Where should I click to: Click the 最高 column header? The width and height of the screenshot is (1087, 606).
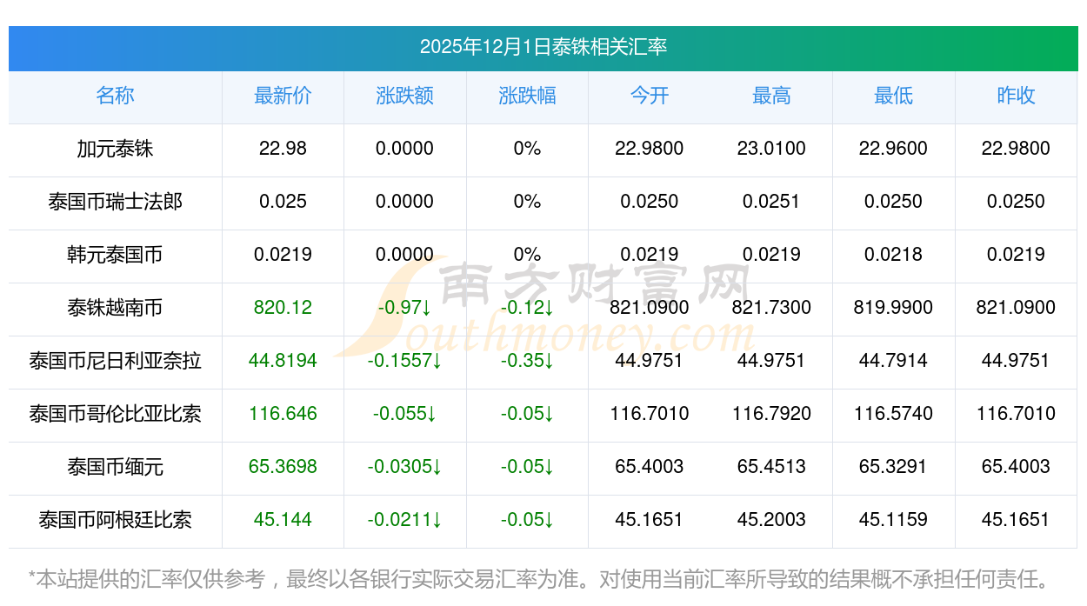[771, 96]
